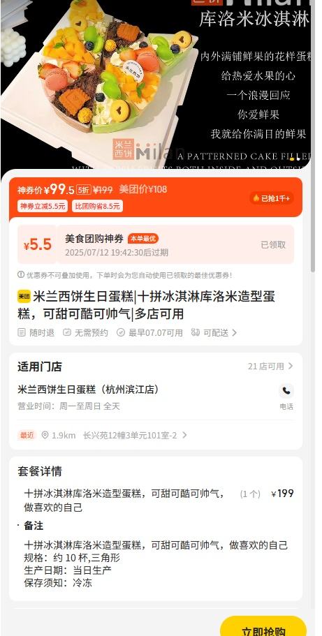
Task: Expand the 21店可用 store list
Action: (x=270, y=367)
